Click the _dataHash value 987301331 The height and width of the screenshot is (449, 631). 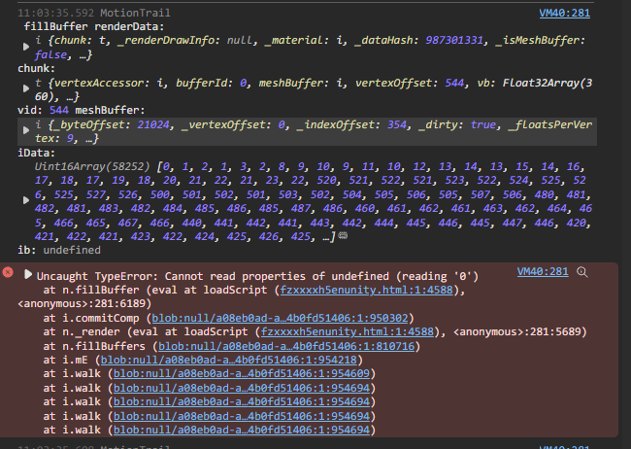pyautogui.click(x=454, y=40)
